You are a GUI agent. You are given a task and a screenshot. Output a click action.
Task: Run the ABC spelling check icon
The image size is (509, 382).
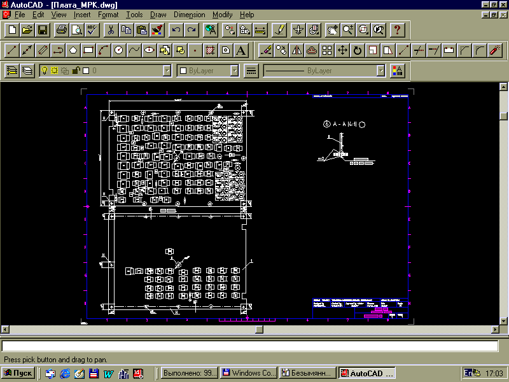pos(92,30)
